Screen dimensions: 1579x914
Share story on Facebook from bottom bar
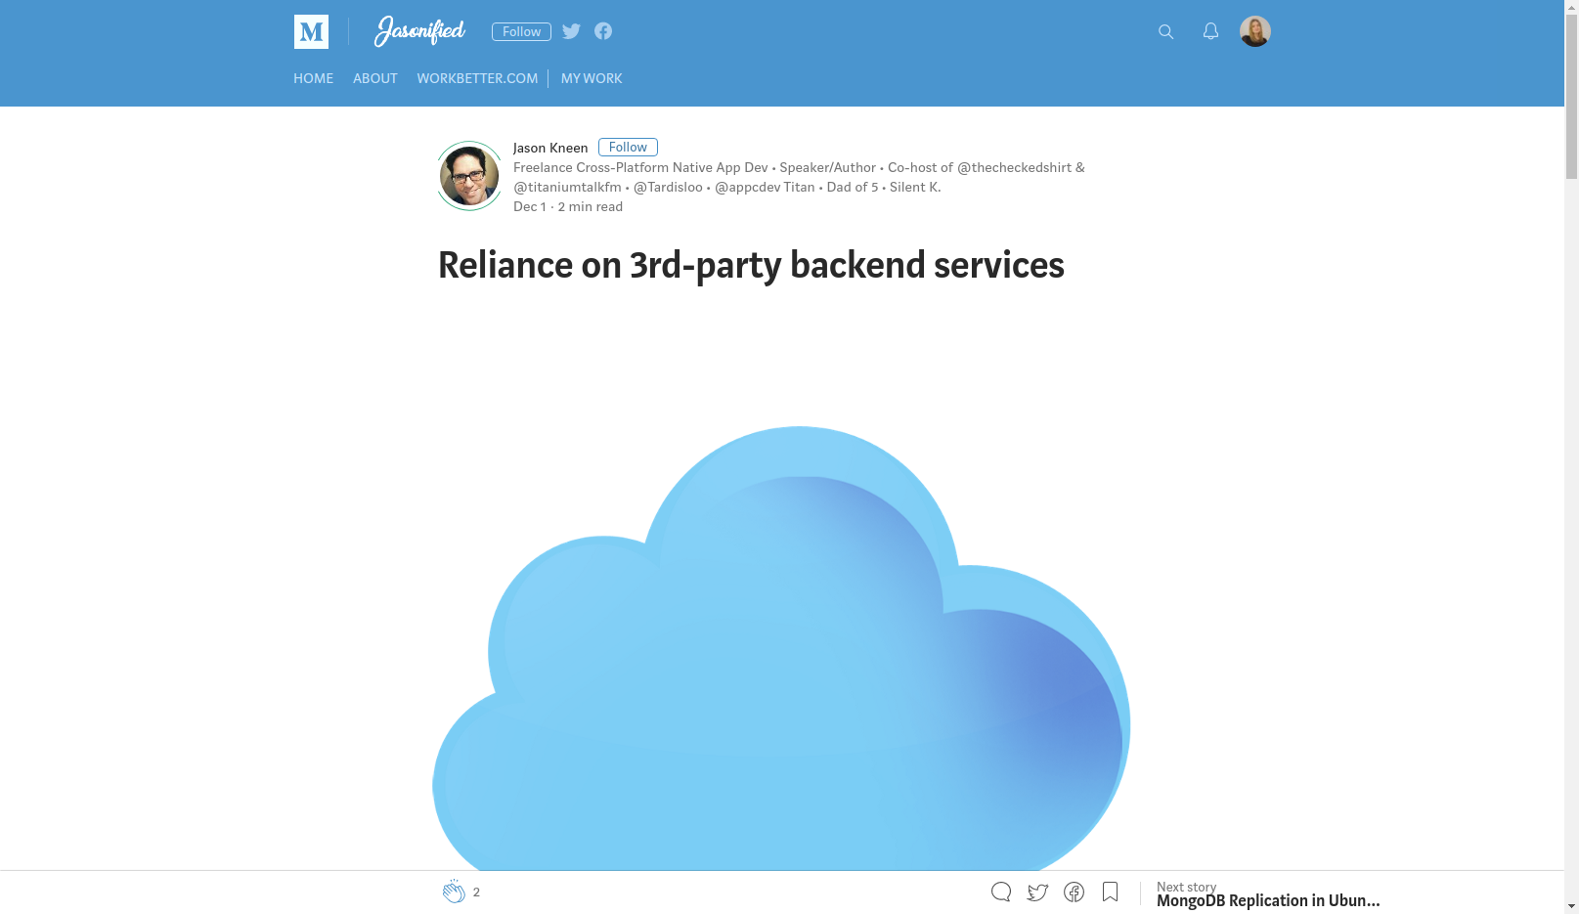pos(1074,892)
